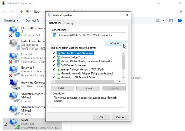Switch to the Networking tab
185x131 pixels.
tap(55, 23)
